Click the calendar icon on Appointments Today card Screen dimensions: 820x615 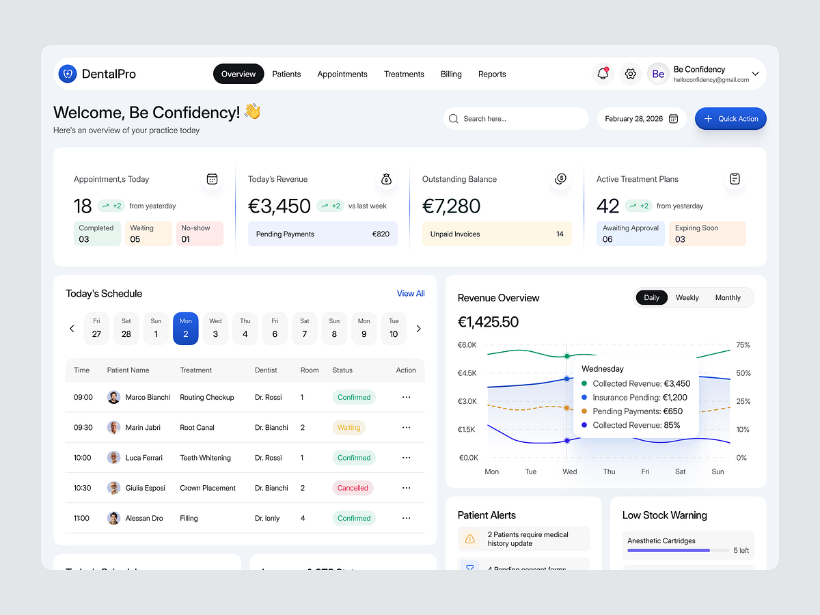(x=213, y=179)
